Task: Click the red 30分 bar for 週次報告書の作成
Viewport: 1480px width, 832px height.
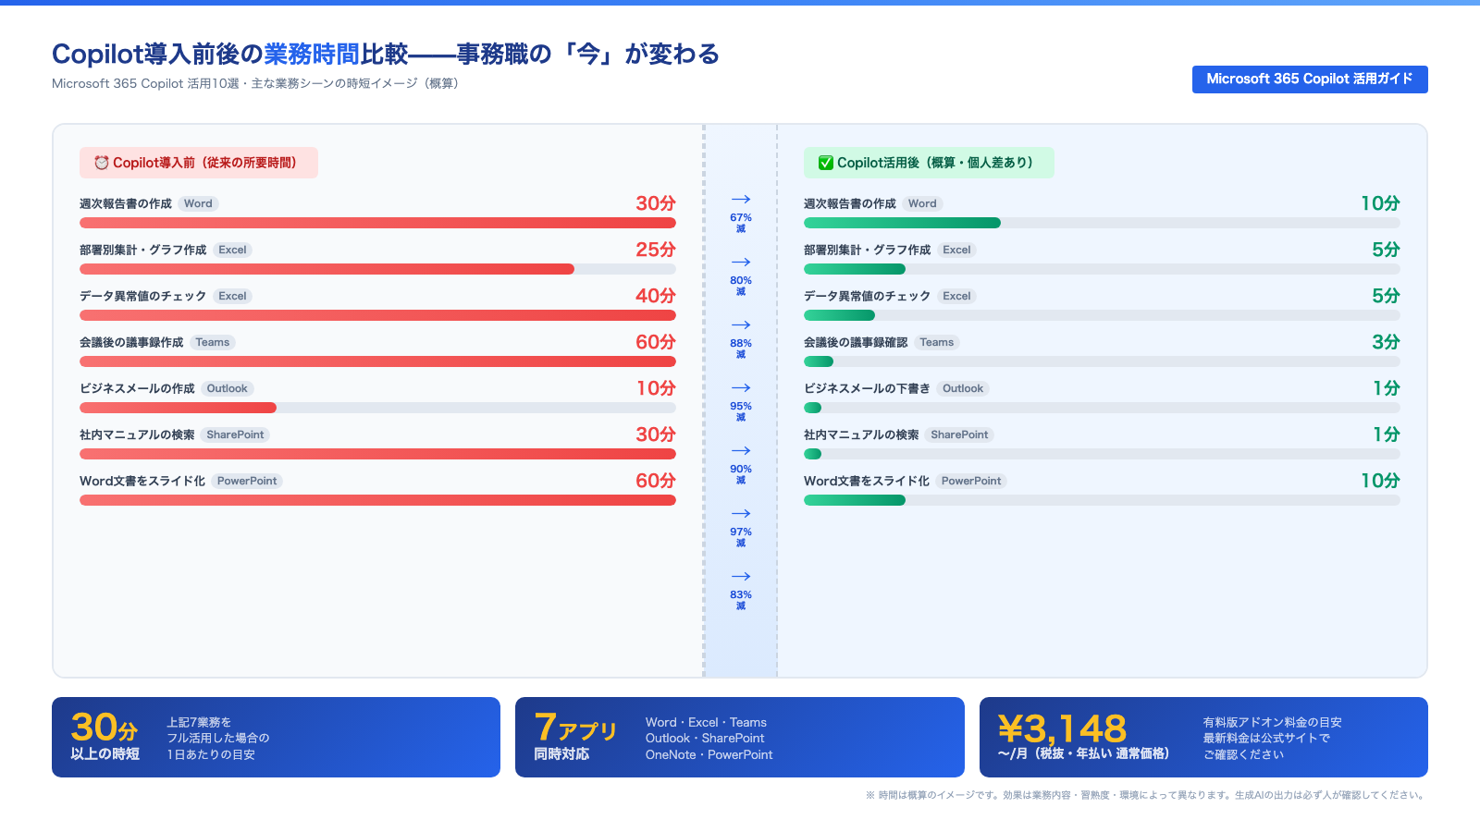Action: (377, 223)
